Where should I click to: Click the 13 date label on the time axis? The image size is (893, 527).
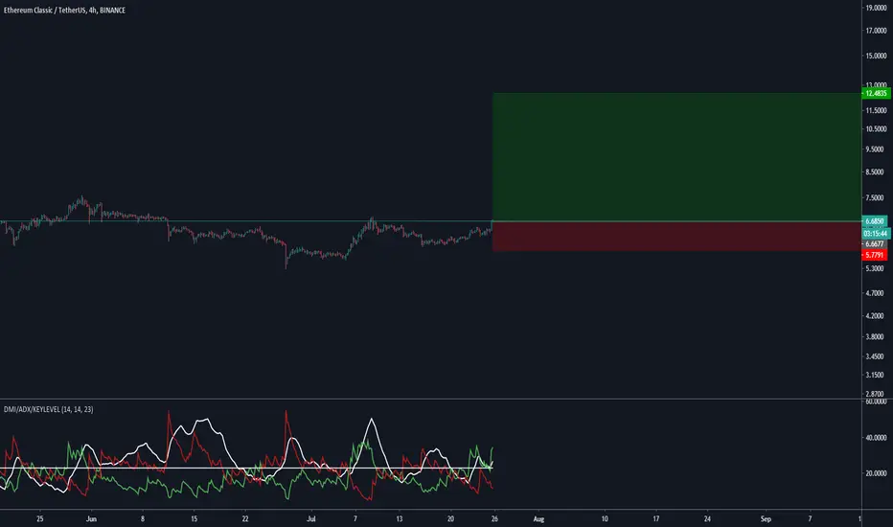pos(400,519)
